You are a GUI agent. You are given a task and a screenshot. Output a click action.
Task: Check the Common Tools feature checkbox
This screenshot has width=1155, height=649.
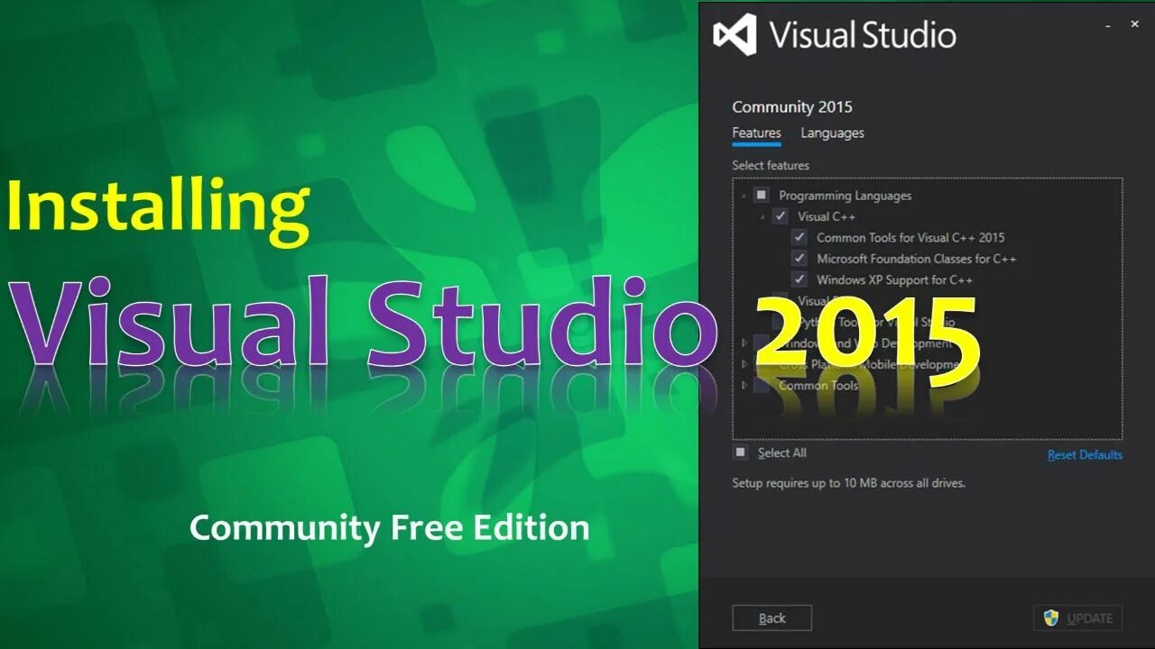pyautogui.click(x=762, y=385)
